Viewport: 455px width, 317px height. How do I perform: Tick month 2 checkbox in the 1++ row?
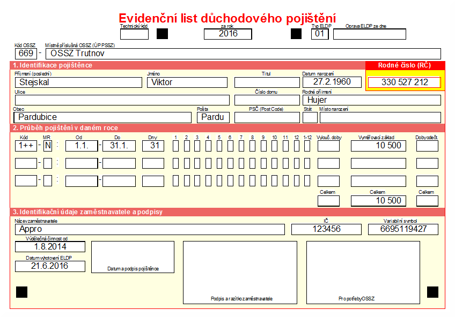pos(187,146)
